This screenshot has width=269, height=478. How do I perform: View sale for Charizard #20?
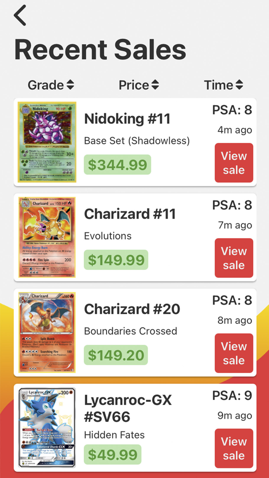coord(234,353)
